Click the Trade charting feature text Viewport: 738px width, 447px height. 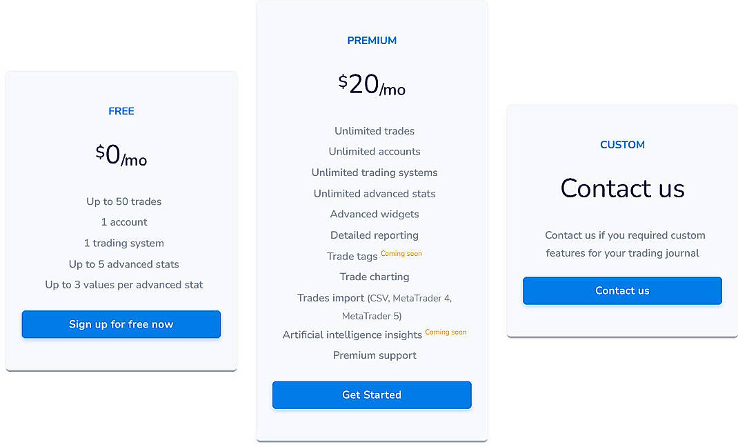(374, 277)
